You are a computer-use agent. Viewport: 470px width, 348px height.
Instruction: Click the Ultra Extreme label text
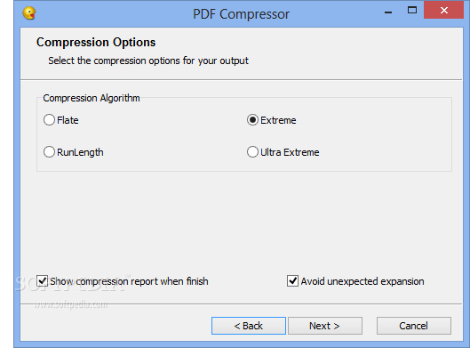tap(290, 152)
